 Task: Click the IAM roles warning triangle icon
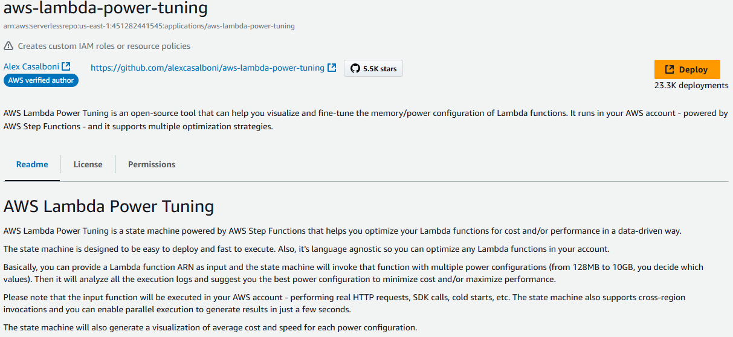8,46
